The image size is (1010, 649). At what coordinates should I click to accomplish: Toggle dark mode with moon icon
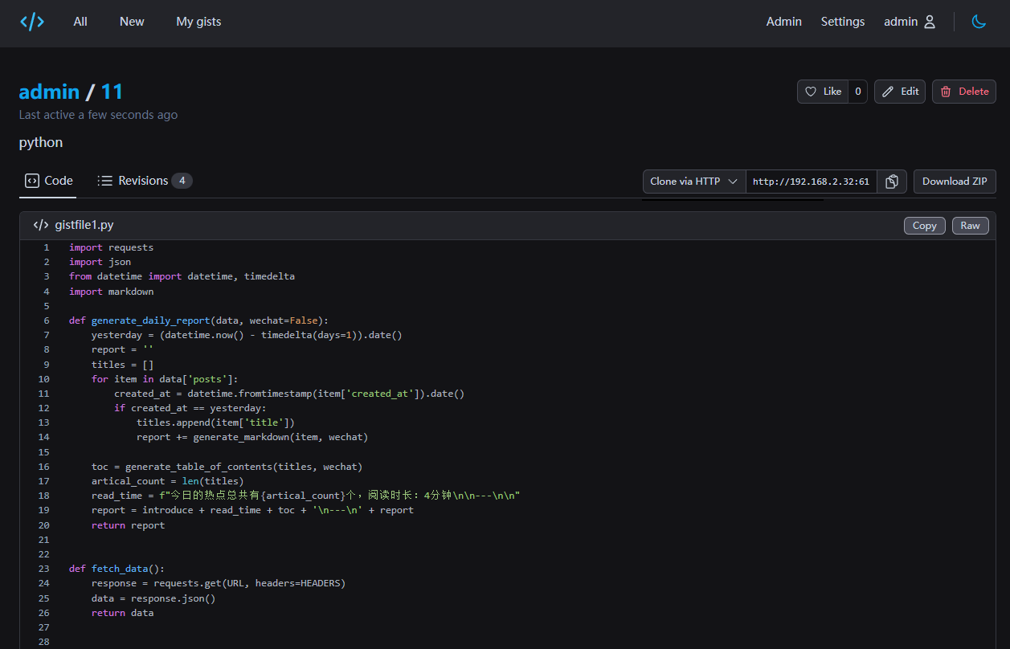(979, 22)
